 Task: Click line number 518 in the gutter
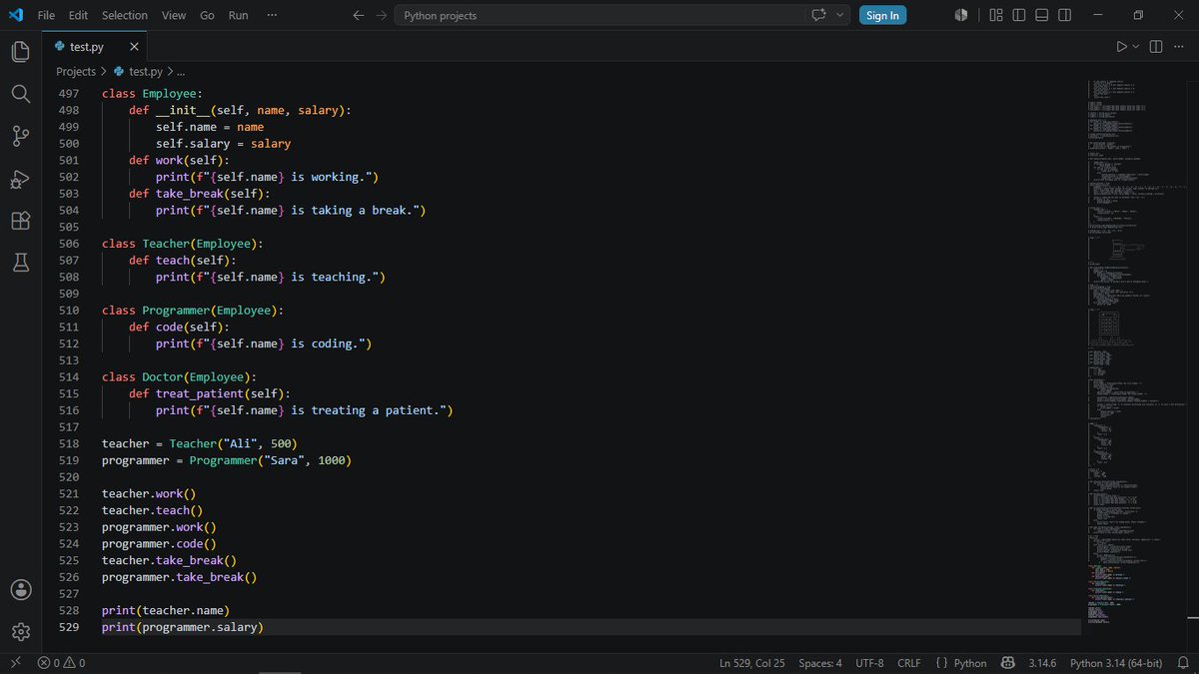pyautogui.click(x=69, y=443)
